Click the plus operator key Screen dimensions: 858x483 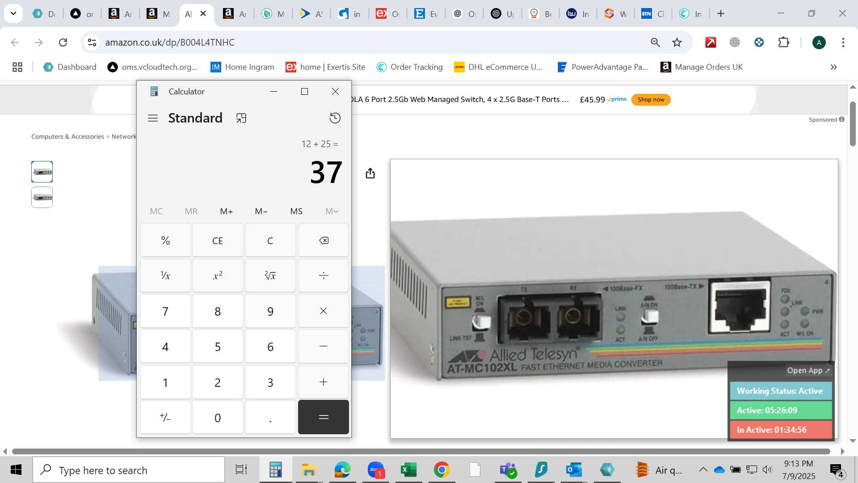[324, 382]
